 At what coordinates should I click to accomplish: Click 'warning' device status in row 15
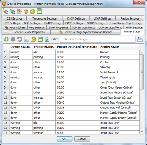[x=21, y=123]
